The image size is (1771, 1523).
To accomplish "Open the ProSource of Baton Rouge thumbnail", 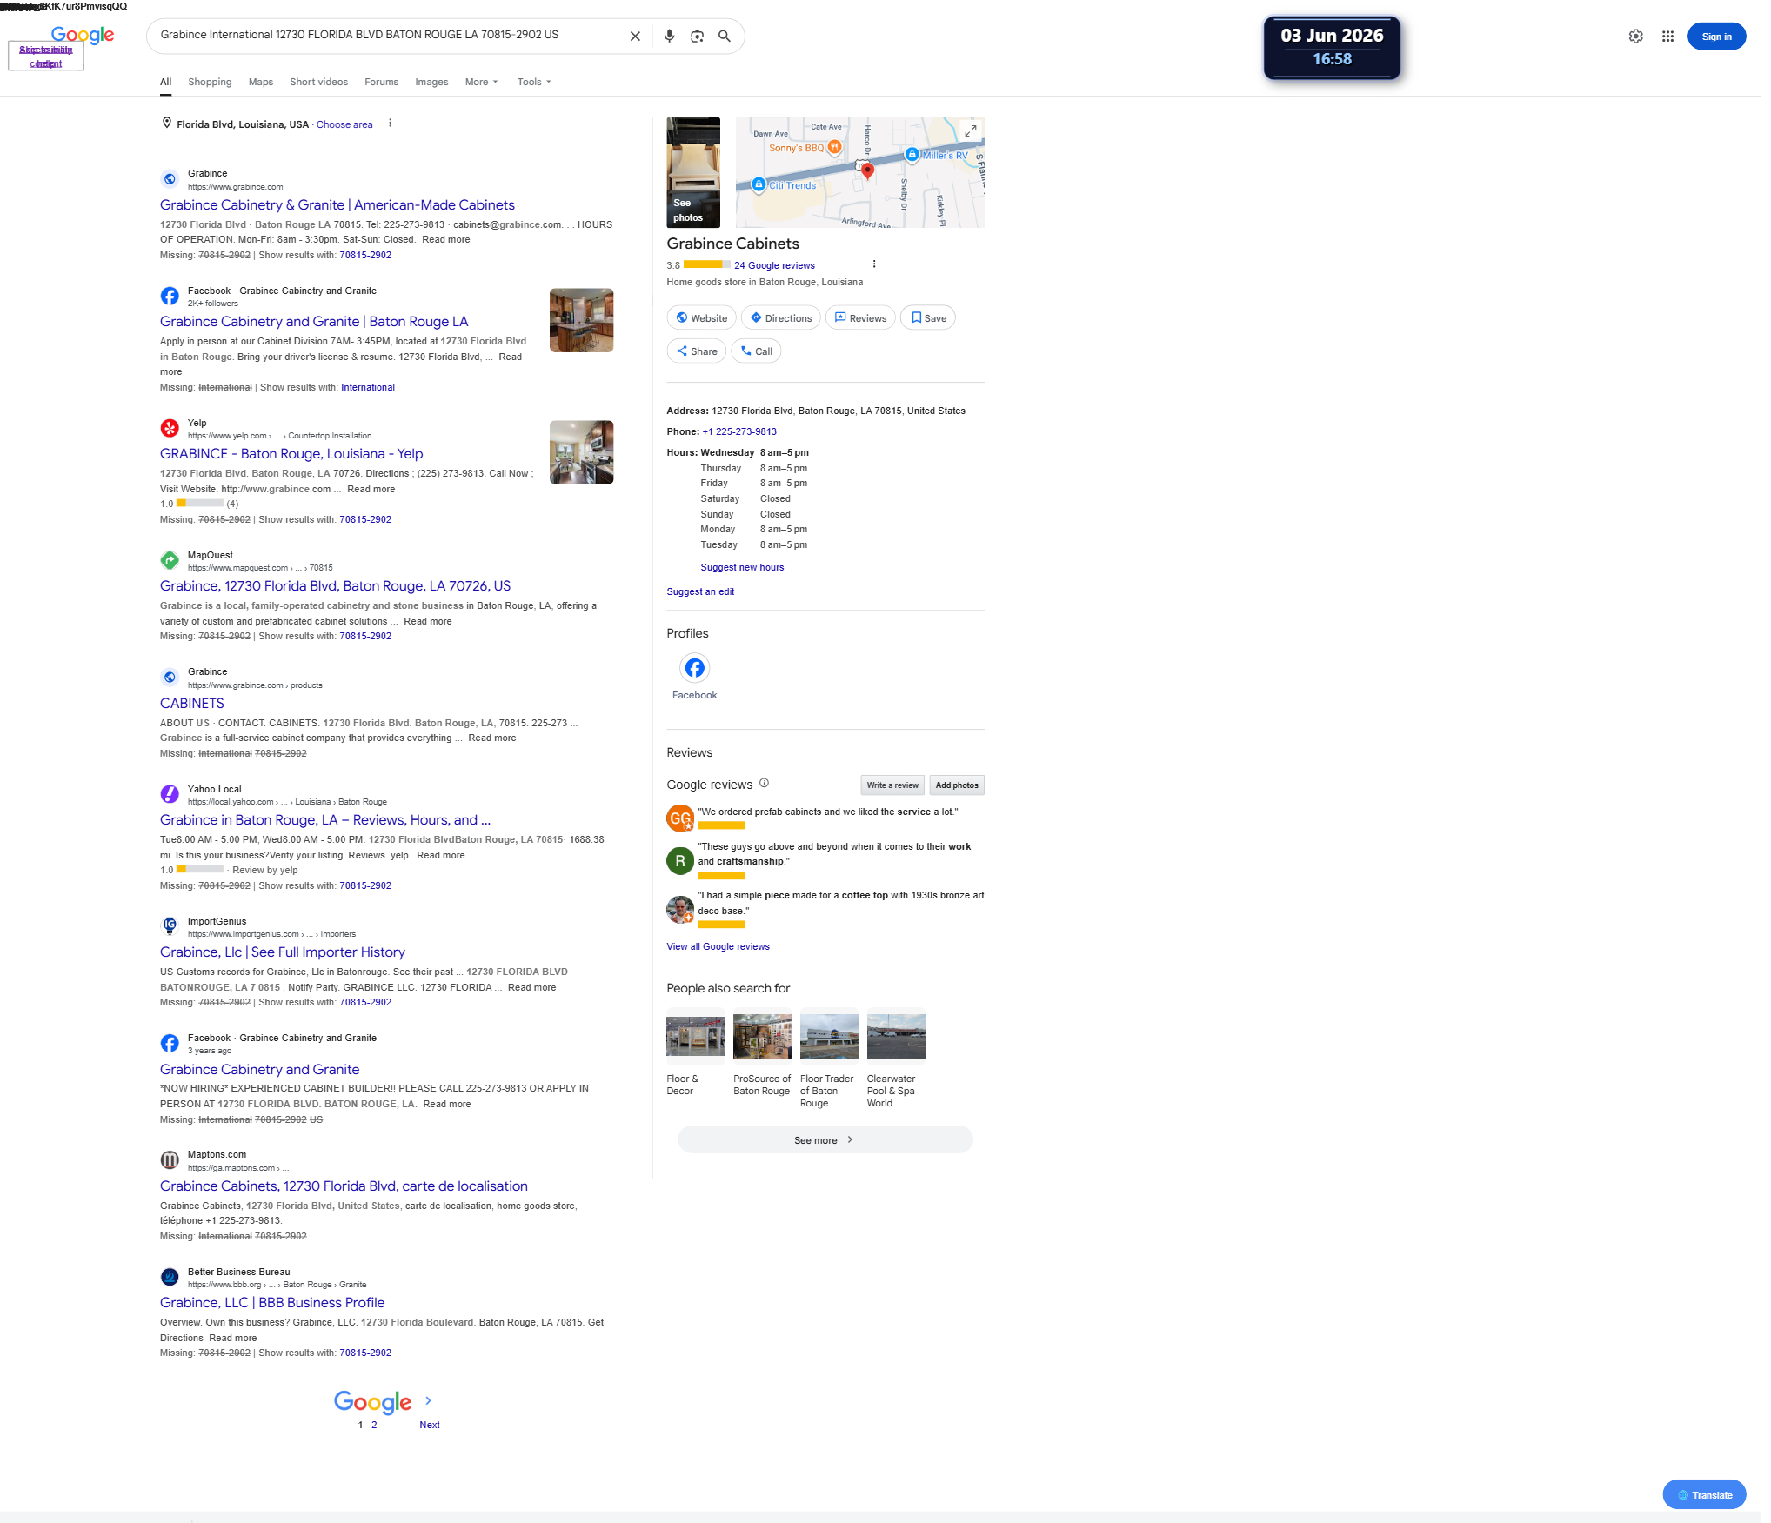I will coord(762,1036).
